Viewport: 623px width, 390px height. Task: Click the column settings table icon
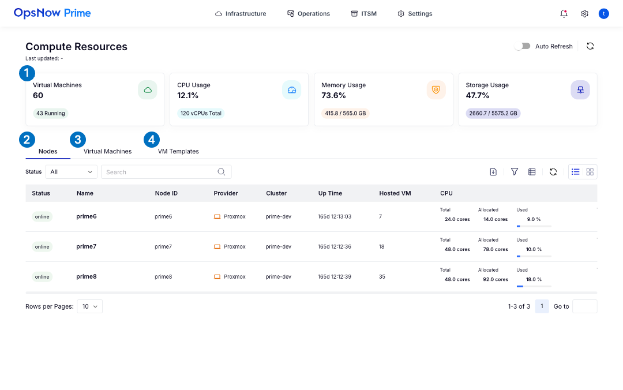coord(532,172)
